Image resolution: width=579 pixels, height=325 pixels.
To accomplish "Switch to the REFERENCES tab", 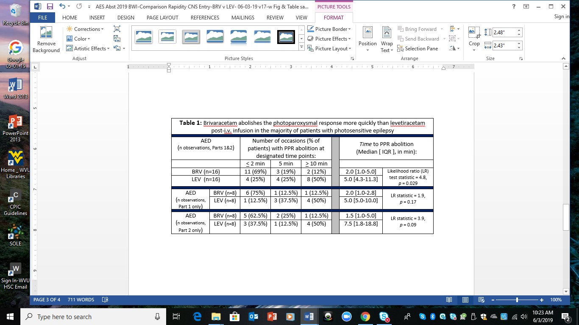I will [x=205, y=18].
